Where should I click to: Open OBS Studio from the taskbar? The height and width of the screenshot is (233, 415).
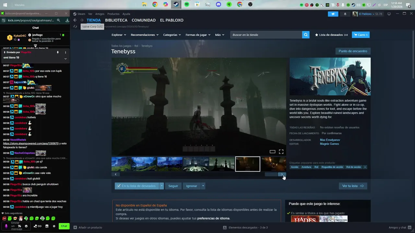tap(250, 5)
